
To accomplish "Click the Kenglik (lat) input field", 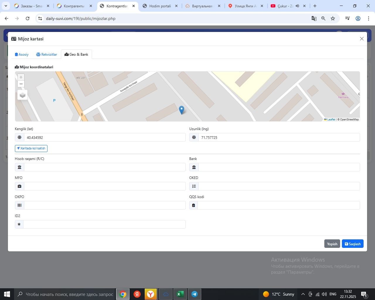I will (104, 137).
